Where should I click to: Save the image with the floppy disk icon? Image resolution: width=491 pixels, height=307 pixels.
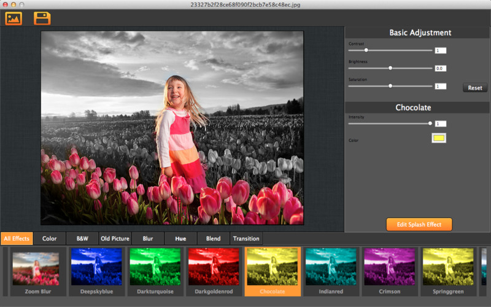[x=42, y=18]
